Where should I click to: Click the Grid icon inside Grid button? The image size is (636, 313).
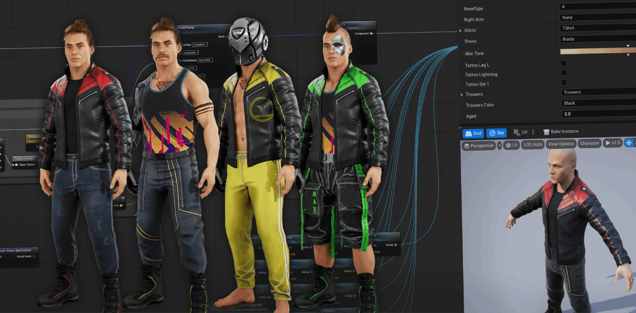tap(468, 134)
